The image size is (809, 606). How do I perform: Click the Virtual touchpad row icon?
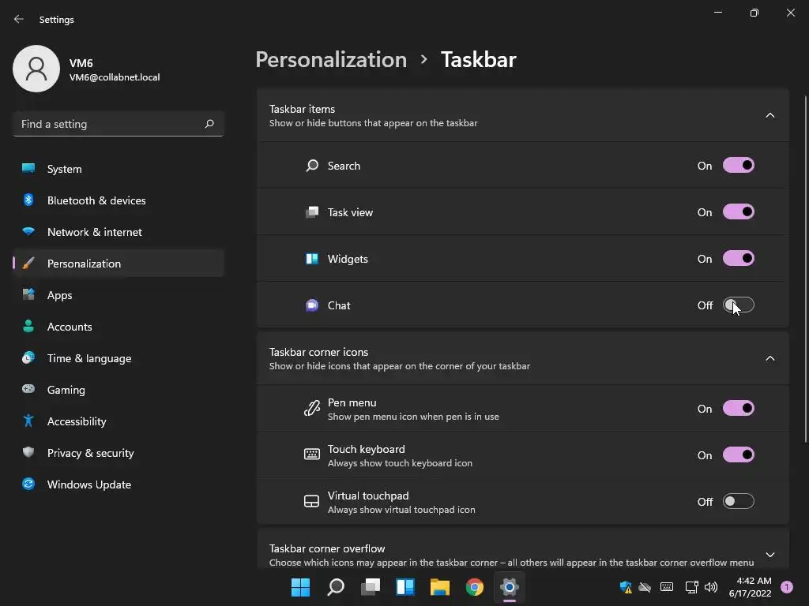[x=311, y=501]
